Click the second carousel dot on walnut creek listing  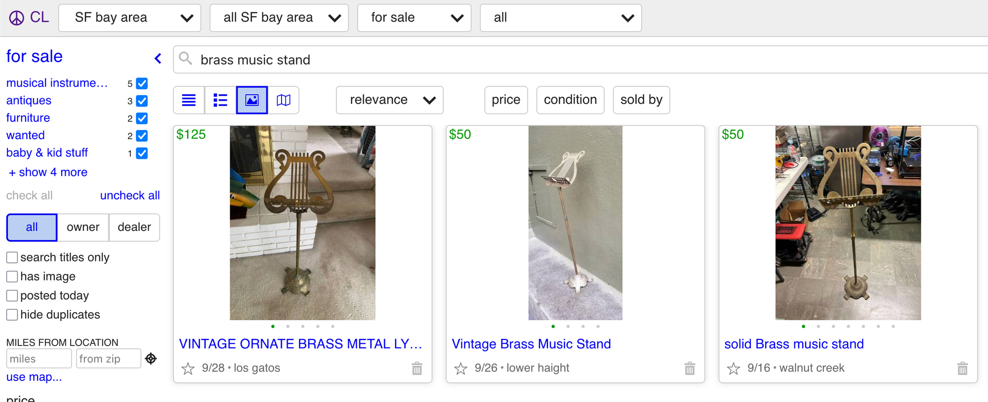click(x=819, y=326)
